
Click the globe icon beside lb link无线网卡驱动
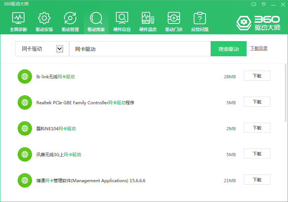[x=25, y=76]
